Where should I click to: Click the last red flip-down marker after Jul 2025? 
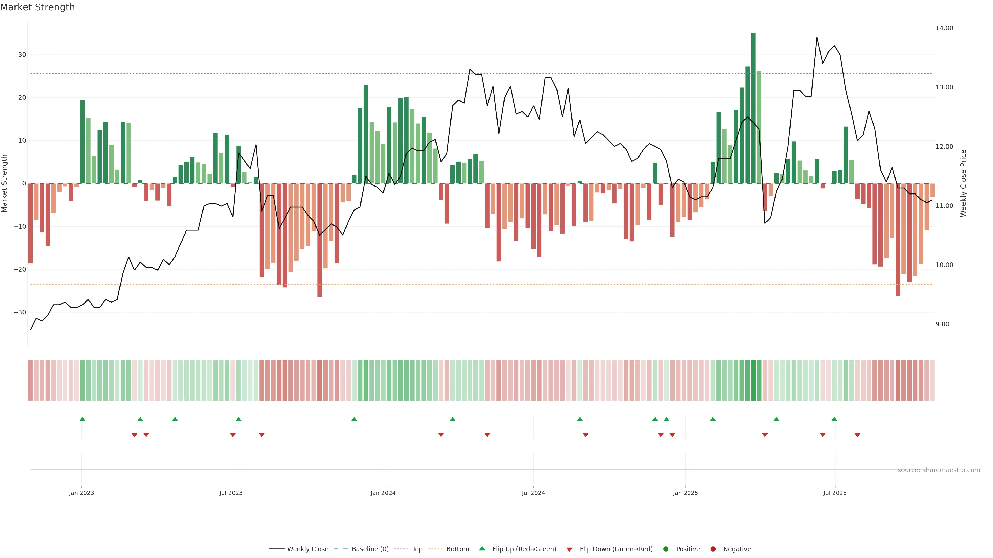(857, 435)
